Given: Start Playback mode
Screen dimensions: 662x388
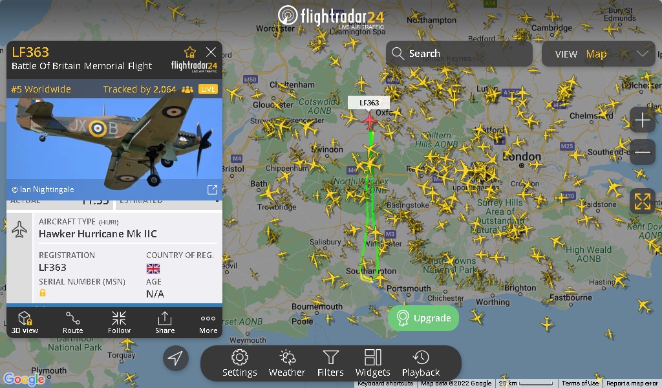Looking at the screenshot, I should [421, 363].
